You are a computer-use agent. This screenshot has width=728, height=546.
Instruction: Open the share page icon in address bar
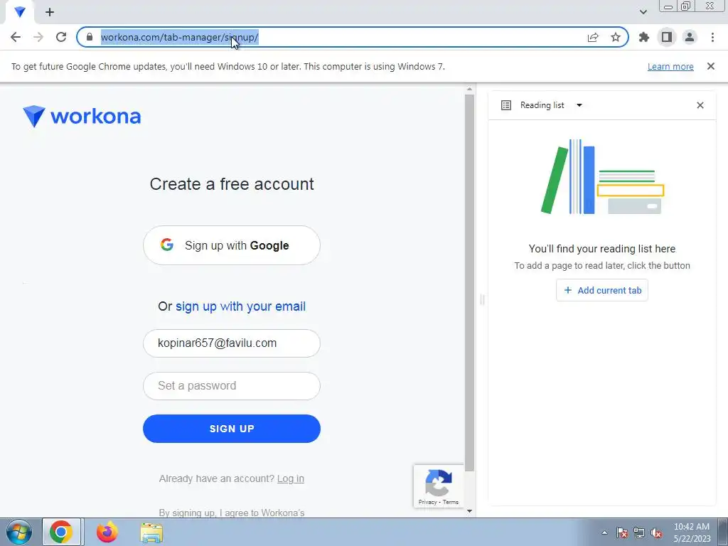coord(593,37)
